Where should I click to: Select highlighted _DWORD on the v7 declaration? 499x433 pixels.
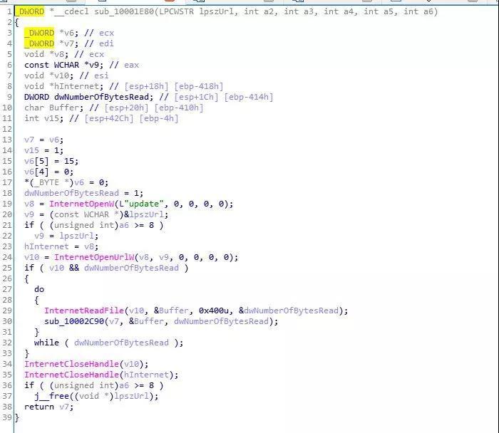pos(39,43)
